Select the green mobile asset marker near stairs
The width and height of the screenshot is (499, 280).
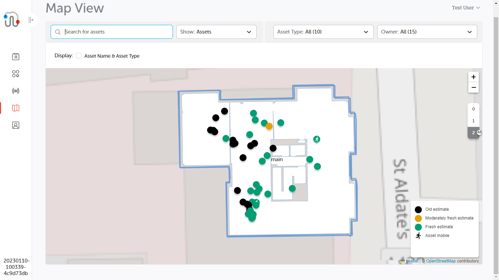click(317, 139)
